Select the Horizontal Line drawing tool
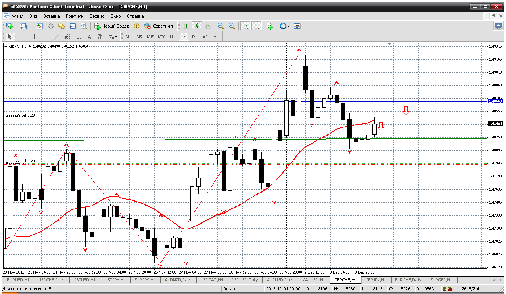Screen dimensions: 506x294 (45, 37)
